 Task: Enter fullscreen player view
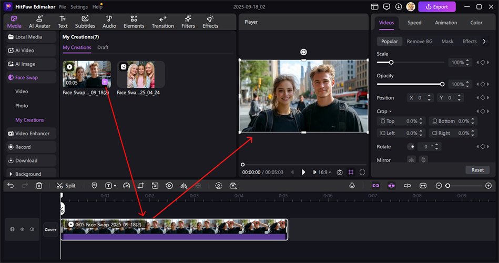362,172
